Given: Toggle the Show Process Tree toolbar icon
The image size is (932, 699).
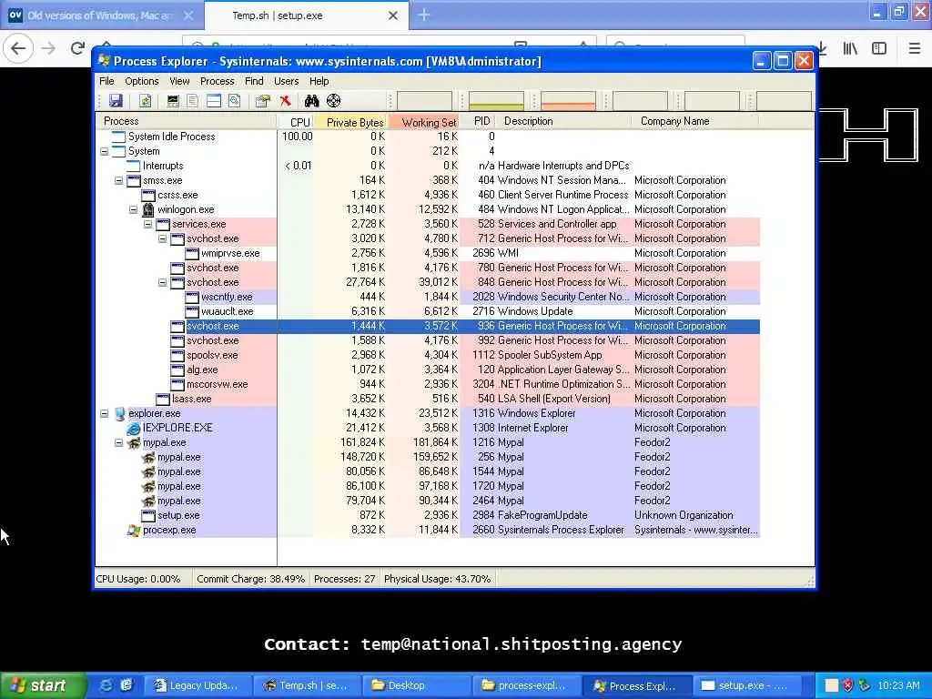Looking at the screenshot, I should tap(193, 101).
